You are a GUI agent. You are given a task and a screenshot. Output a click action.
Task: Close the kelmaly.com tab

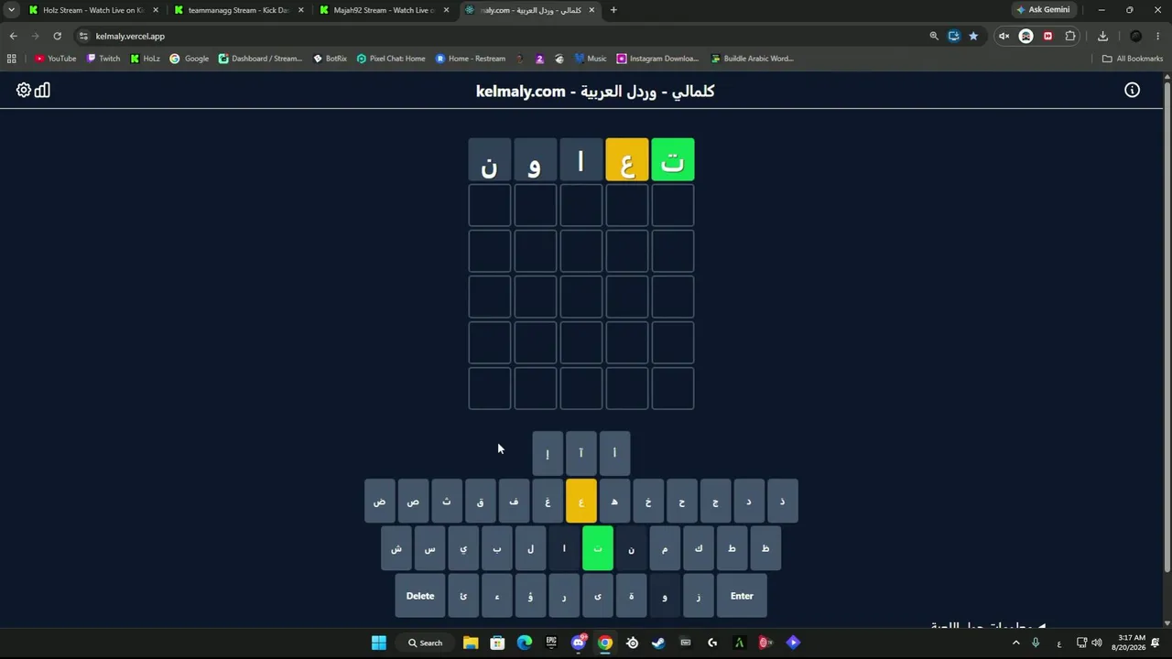click(591, 10)
